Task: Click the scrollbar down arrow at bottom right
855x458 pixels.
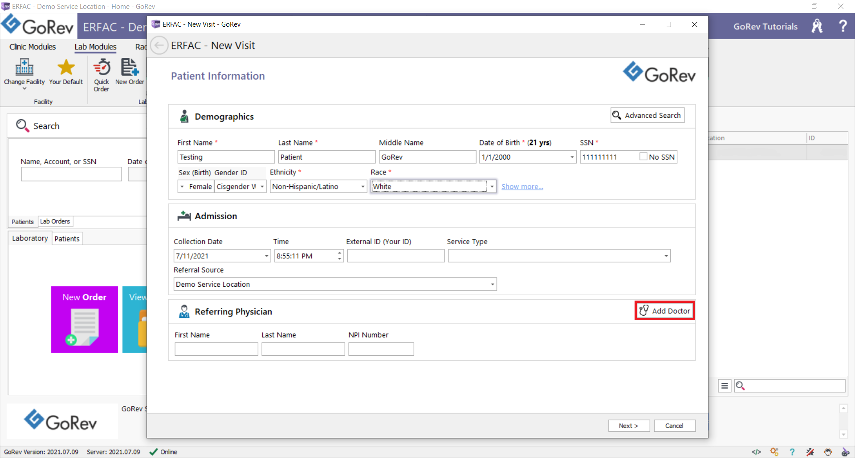Action: [x=843, y=434]
